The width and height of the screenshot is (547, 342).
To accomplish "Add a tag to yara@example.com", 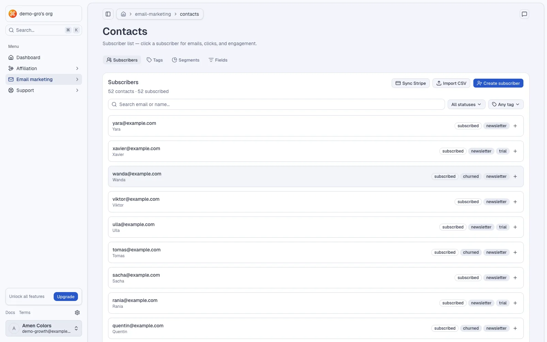I will (x=515, y=126).
